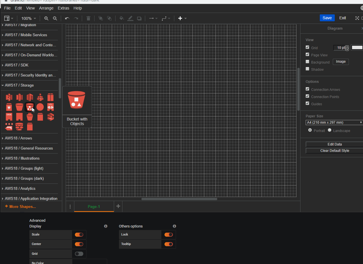Open the Help menu

[x=78, y=8]
